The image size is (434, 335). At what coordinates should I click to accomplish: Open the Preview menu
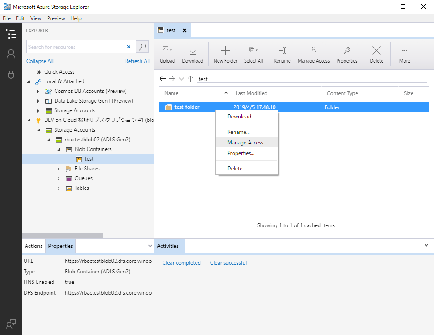pos(56,18)
